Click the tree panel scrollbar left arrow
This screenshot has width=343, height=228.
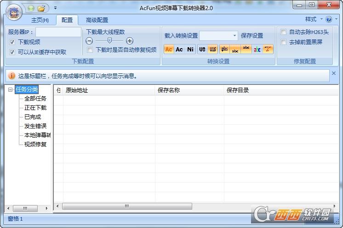click(8, 208)
